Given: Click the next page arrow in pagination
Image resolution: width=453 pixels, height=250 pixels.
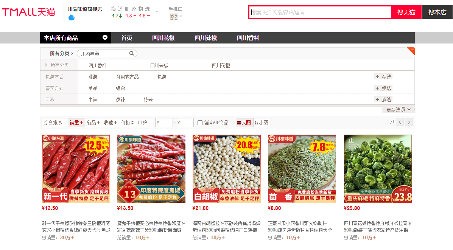Looking at the screenshot, I should click(x=409, y=122).
